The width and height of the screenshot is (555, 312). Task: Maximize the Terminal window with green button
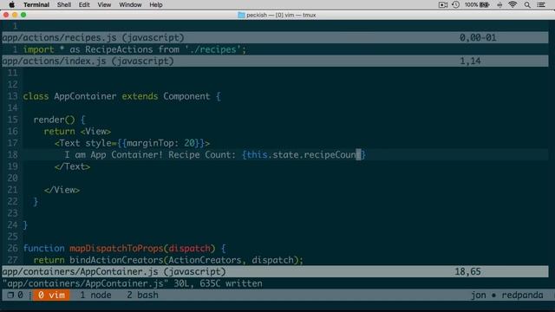click(x=23, y=15)
